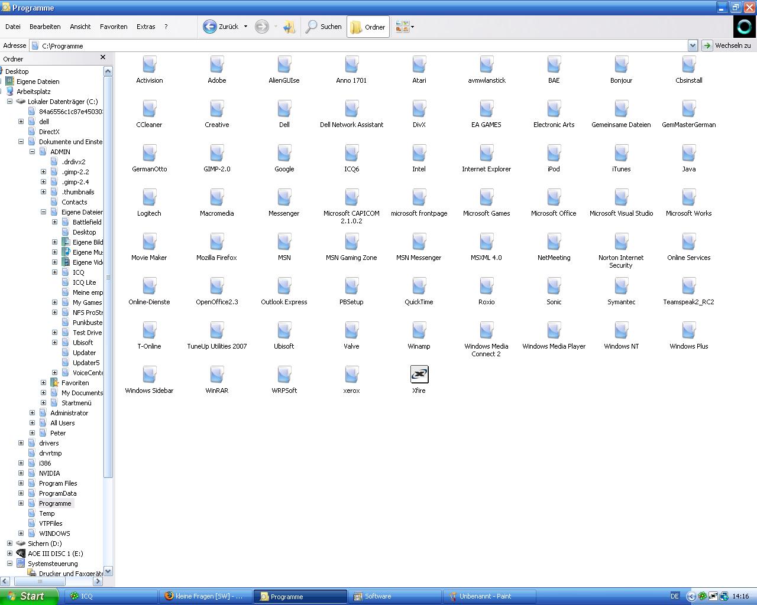Viewport: 757px width, 605px height.
Task: Open the Winamp folder
Action: tap(419, 331)
